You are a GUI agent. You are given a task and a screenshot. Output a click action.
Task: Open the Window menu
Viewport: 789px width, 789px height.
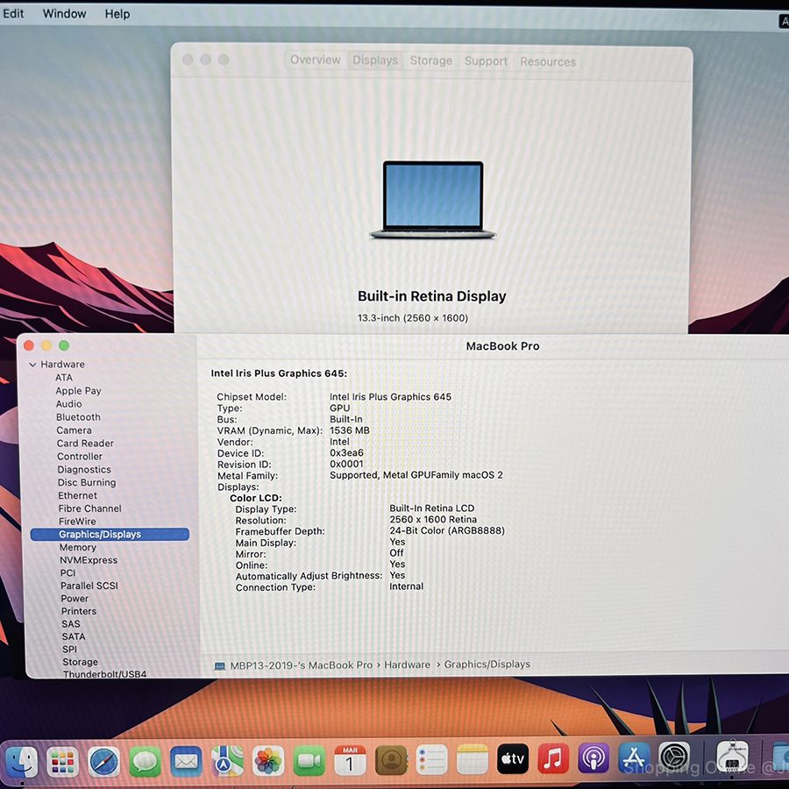(x=64, y=13)
